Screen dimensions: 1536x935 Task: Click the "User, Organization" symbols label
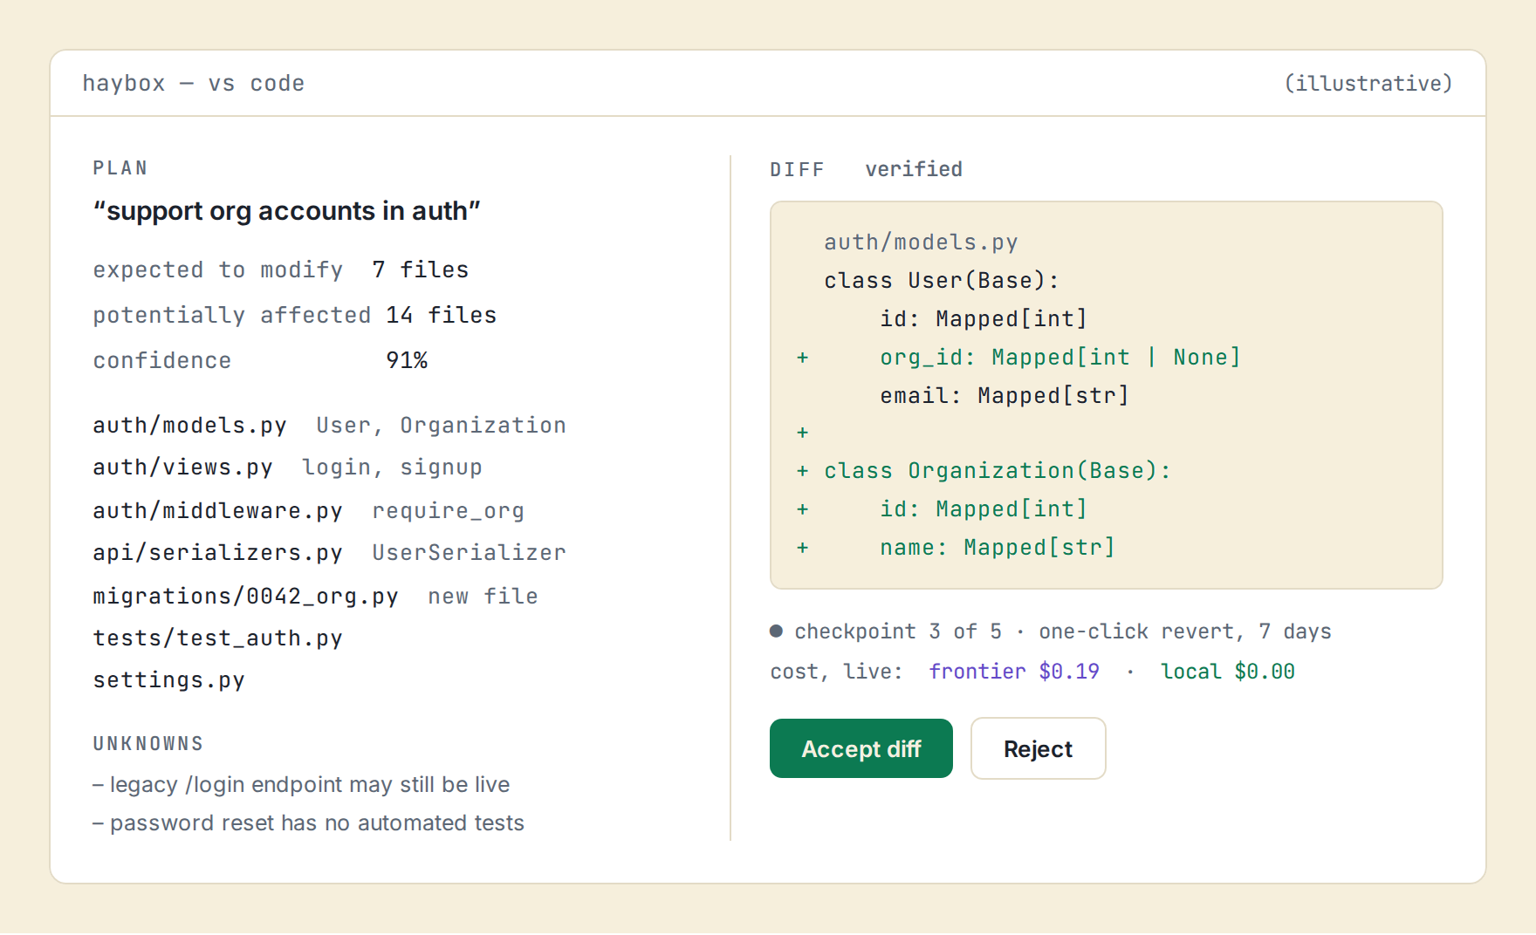[x=441, y=425]
